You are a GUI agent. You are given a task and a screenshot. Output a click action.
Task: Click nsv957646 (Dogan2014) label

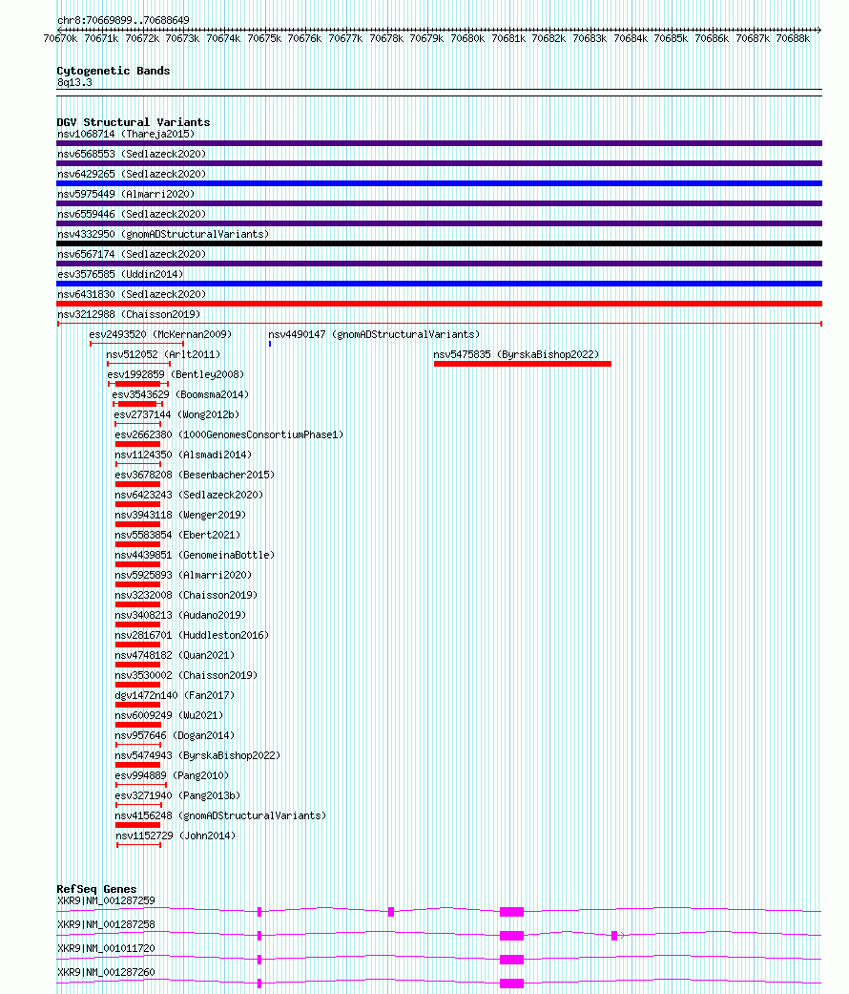coord(175,736)
